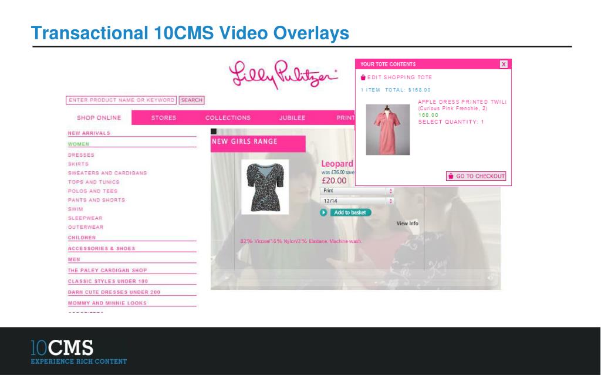Select the Shop Online tab
This screenshot has height=375, width=601.
point(99,118)
